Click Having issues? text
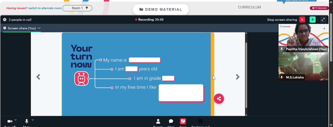Screen dimensions: 333x127 coord(17,8)
